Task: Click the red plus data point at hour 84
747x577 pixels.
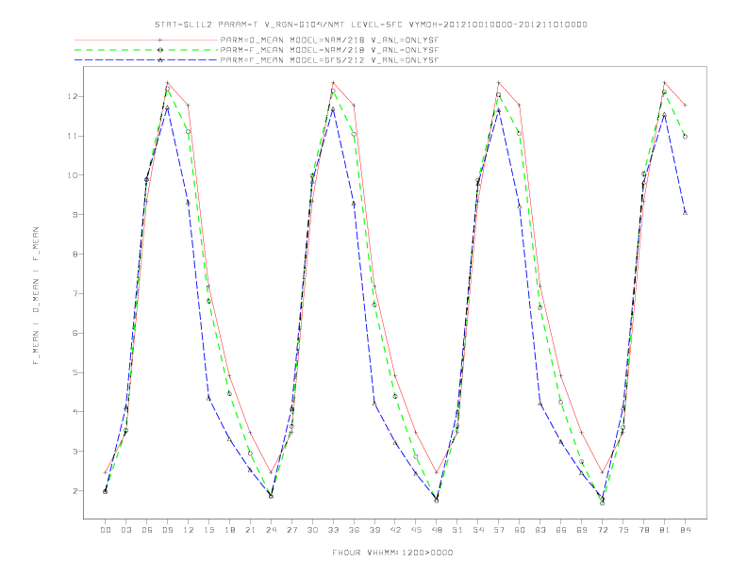Action: (x=685, y=105)
